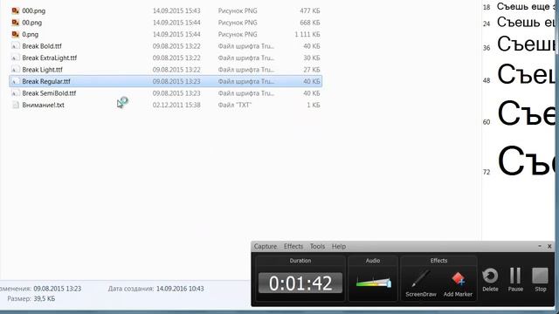Open the Capture menu in recorder
Viewport: 559px width, 314px height.
[x=266, y=246]
